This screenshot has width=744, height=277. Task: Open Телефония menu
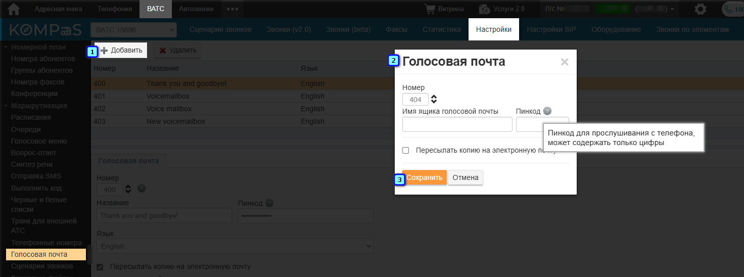[x=115, y=9]
